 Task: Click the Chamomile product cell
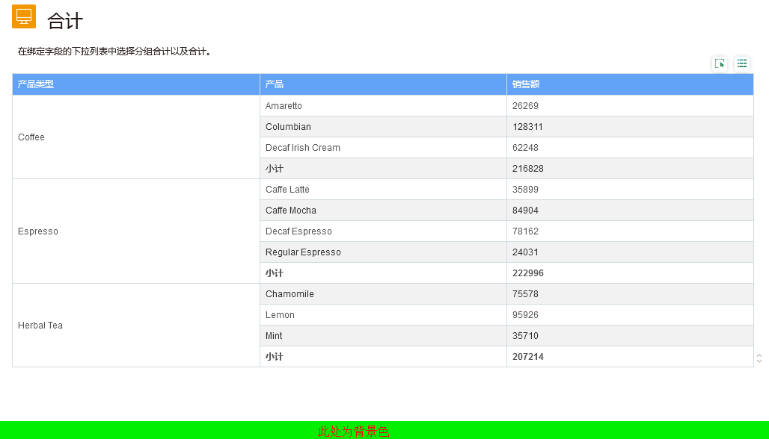(289, 294)
